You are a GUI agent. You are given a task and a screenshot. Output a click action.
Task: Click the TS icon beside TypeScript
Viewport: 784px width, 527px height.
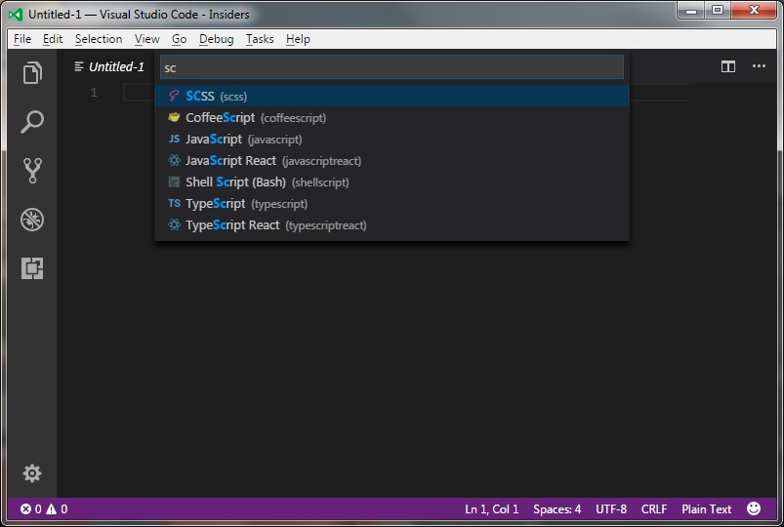click(174, 203)
